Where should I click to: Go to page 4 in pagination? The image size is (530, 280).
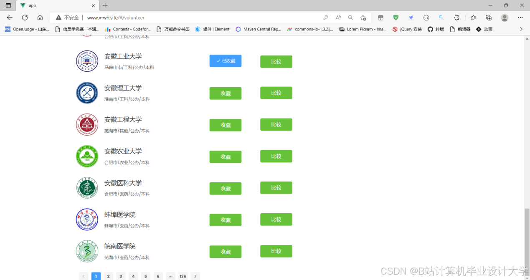(x=133, y=276)
